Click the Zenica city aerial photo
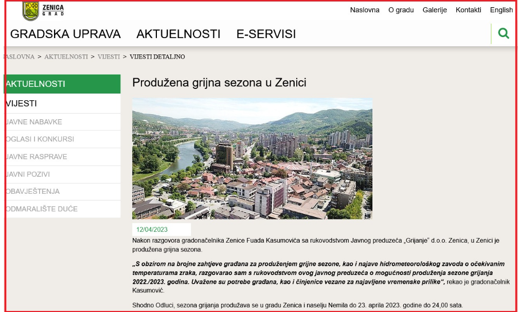 click(252, 158)
